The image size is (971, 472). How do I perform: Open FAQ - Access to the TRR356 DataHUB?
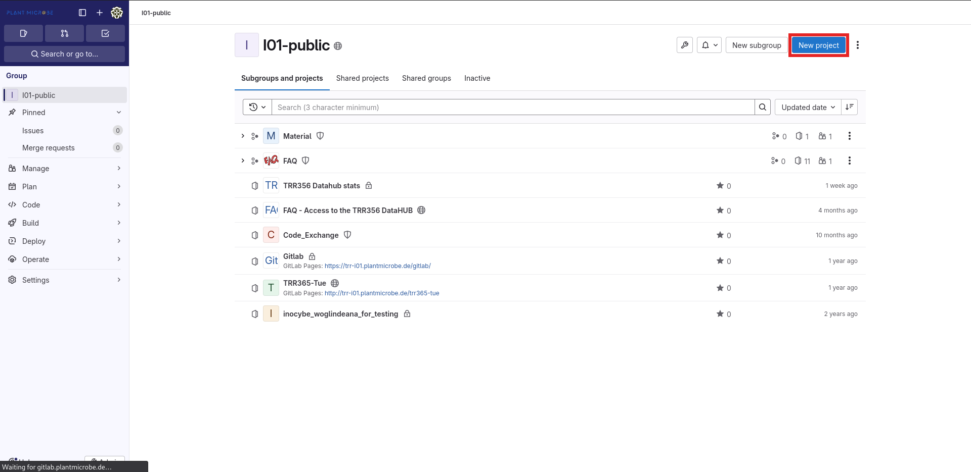pos(348,210)
